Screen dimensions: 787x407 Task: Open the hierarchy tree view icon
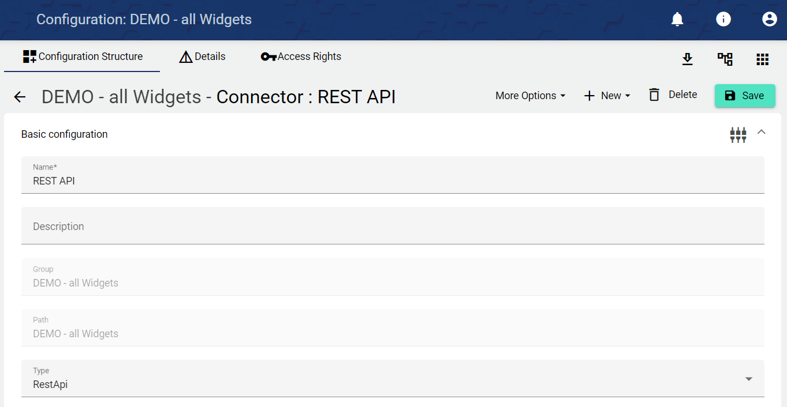pos(725,59)
